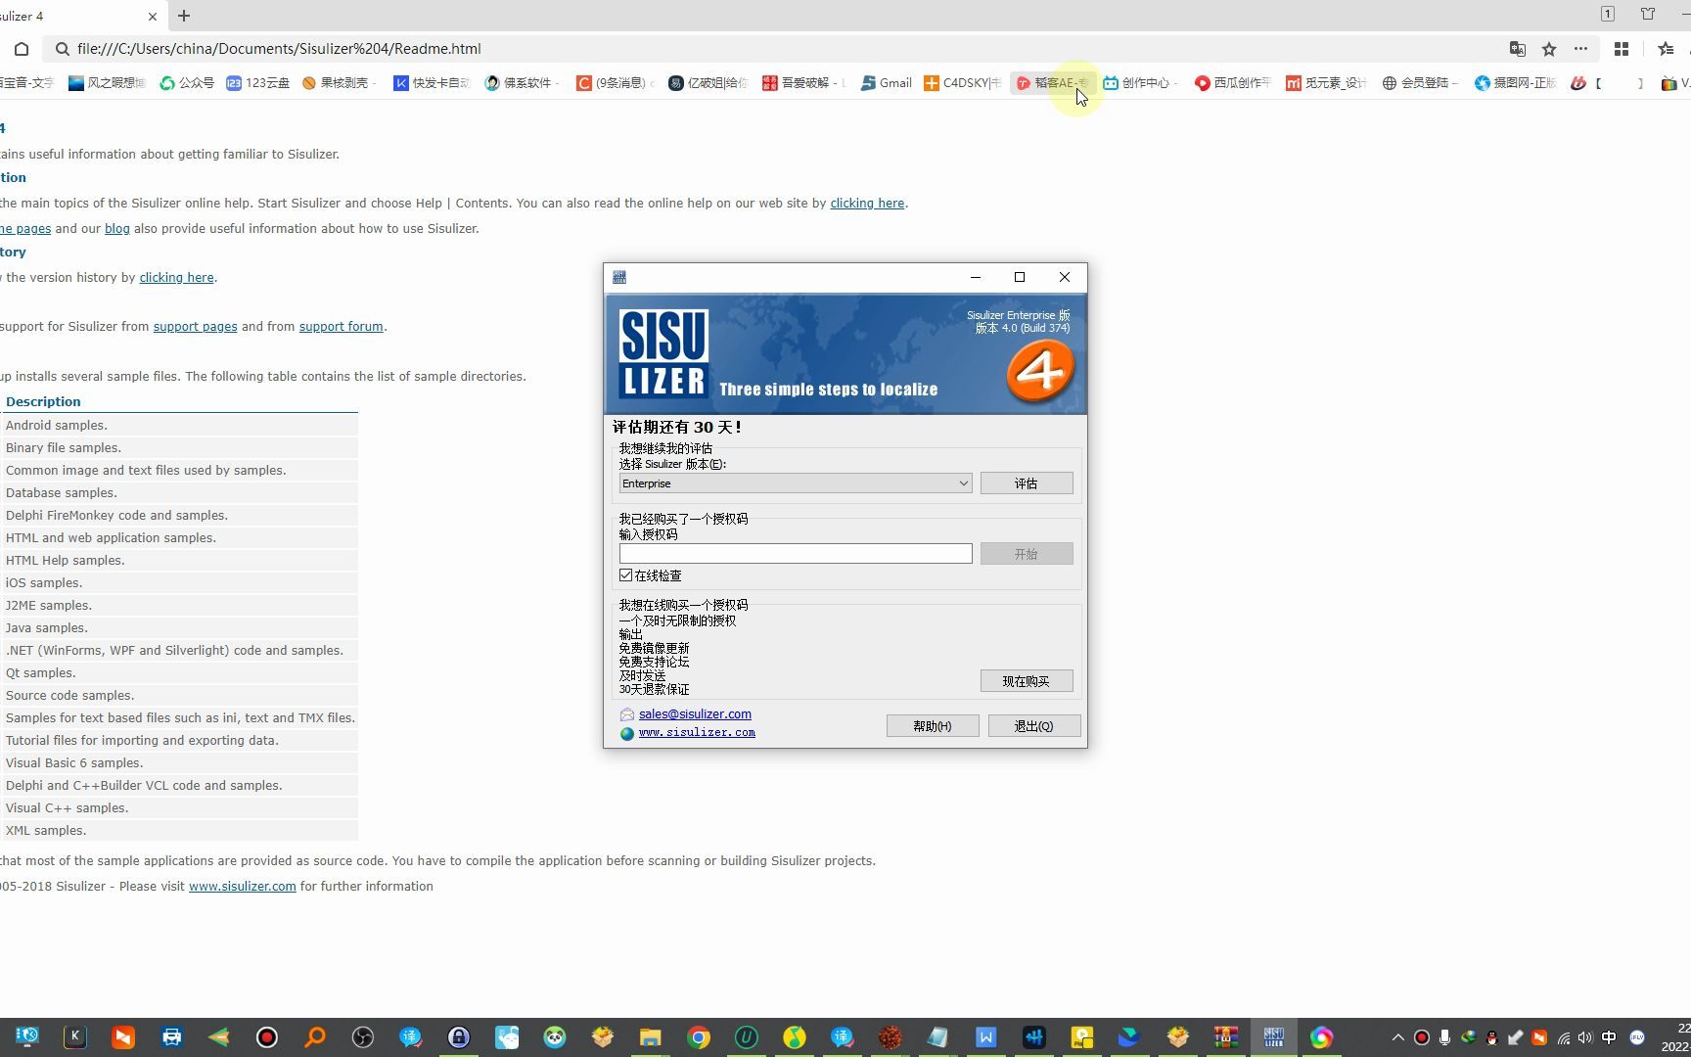Open the support forum link

[x=341, y=327]
